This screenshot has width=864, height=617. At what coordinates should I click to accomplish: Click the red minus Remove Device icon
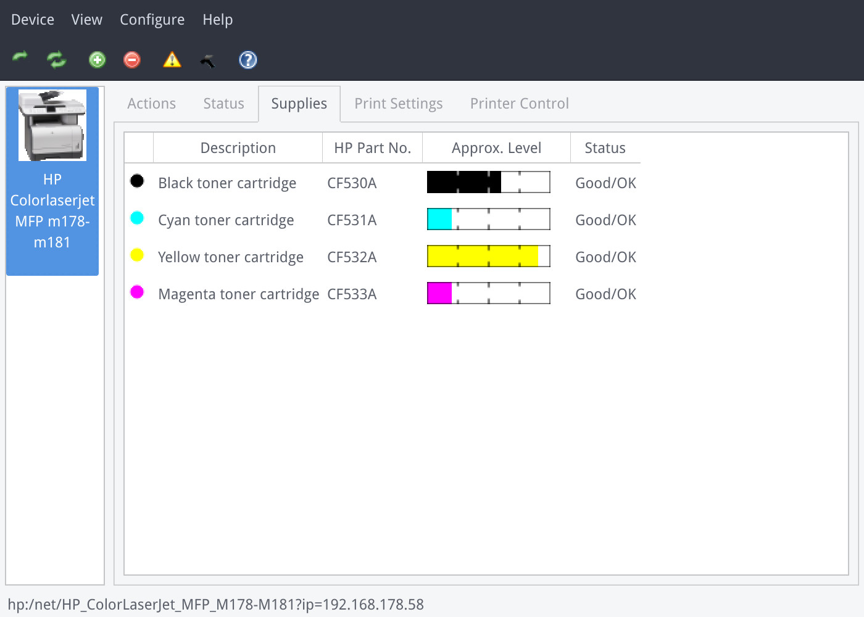[x=132, y=60]
